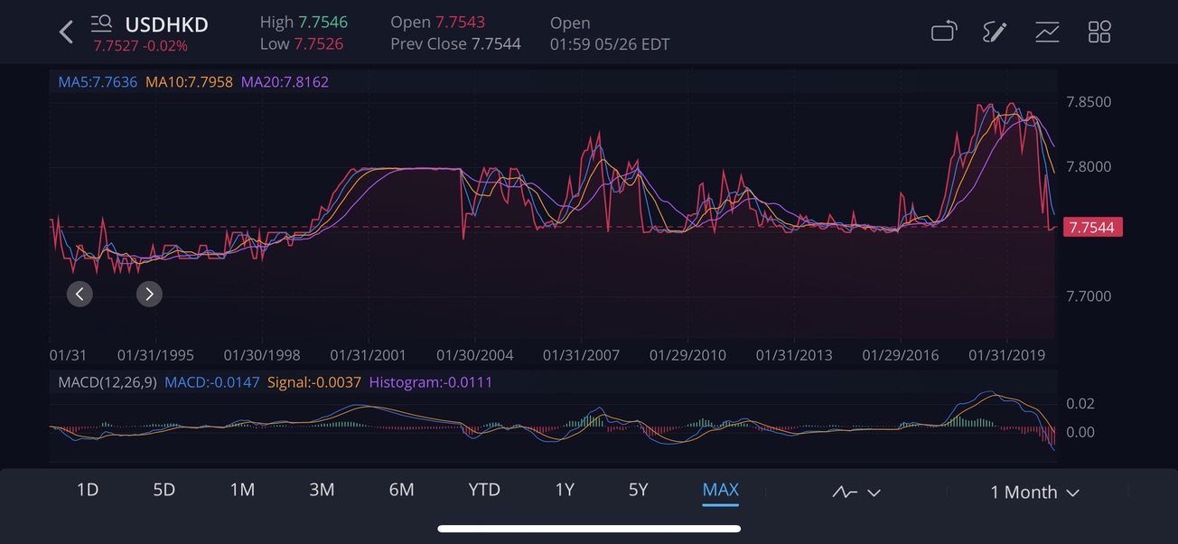Image resolution: width=1178 pixels, height=544 pixels.
Task: Open symbol search icon beside USDHKD
Action: point(101,23)
